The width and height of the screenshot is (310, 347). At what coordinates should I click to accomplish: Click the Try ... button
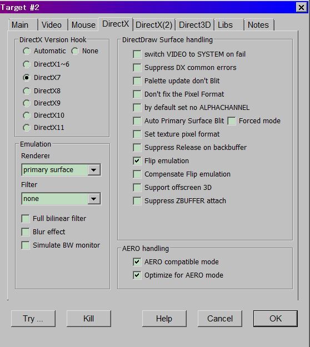33,319
